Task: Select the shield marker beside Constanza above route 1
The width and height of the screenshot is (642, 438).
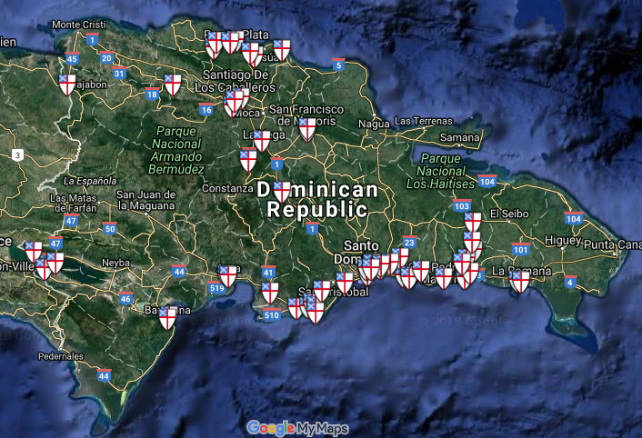Action: (x=248, y=161)
